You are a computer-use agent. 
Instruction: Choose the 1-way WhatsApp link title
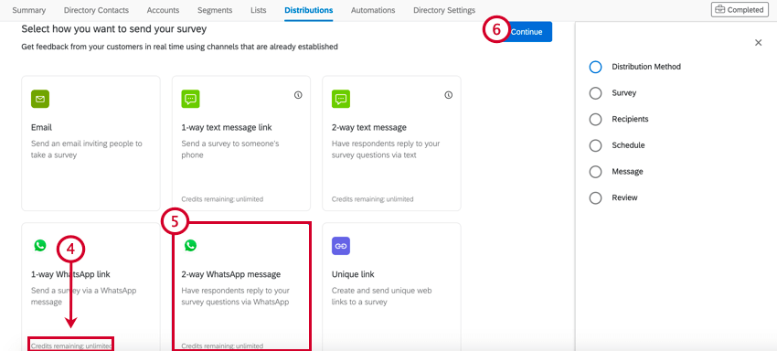pos(70,274)
